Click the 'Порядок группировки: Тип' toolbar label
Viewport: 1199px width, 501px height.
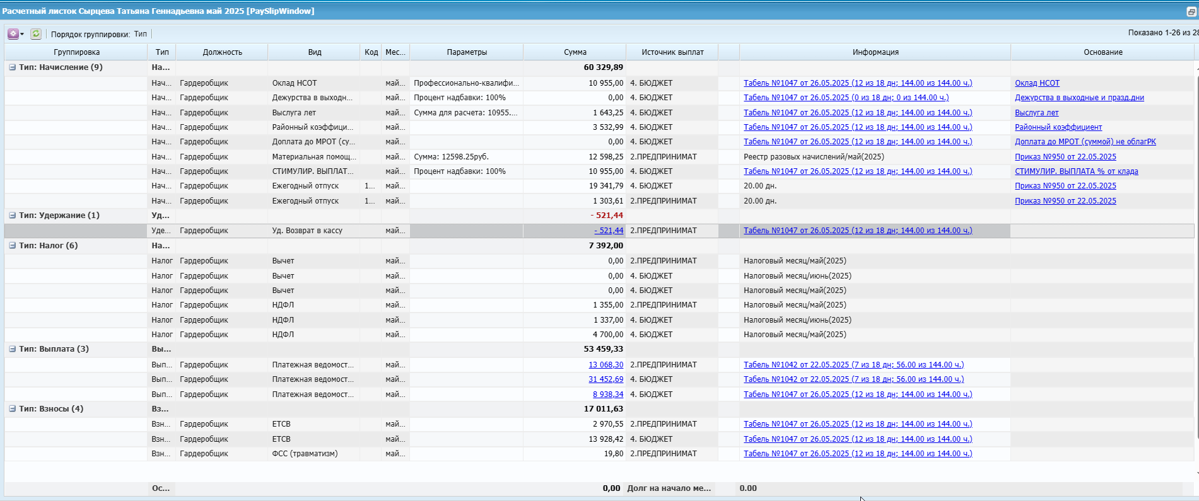[x=99, y=34]
